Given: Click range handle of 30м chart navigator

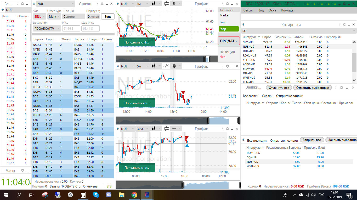Looking at the screenshot, I should tap(183, 185).
